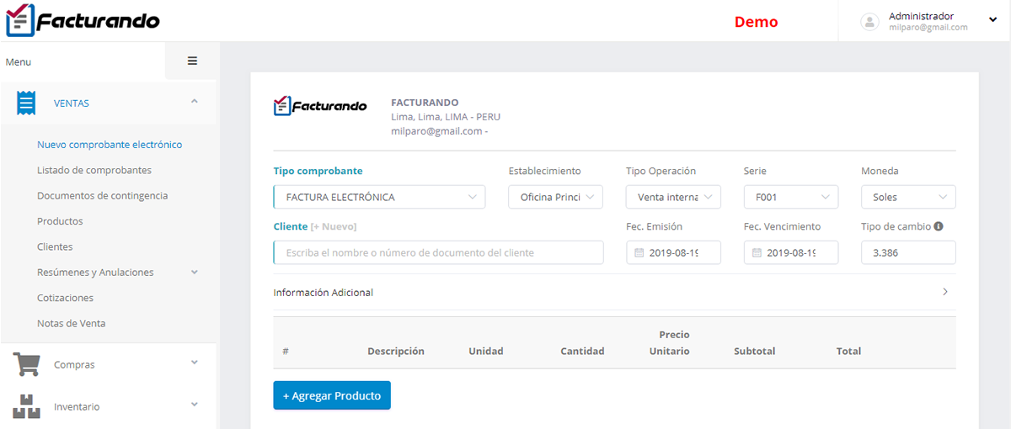Click the Administrador user avatar icon

coord(869,22)
